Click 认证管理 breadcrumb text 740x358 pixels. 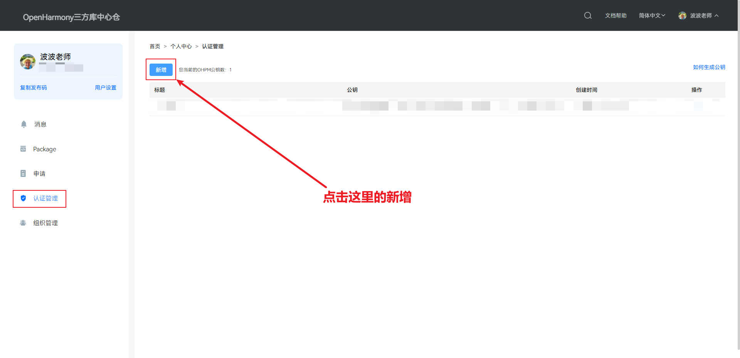213,46
